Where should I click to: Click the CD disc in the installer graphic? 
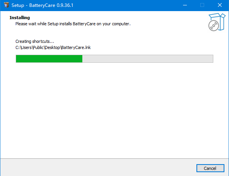[x=214, y=26]
